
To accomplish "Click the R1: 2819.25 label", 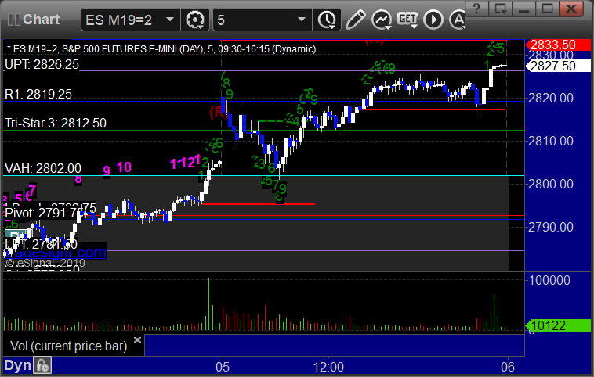I will click(38, 94).
